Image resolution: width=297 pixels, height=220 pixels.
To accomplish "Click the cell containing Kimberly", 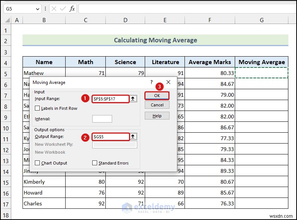I will pos(44,182).
